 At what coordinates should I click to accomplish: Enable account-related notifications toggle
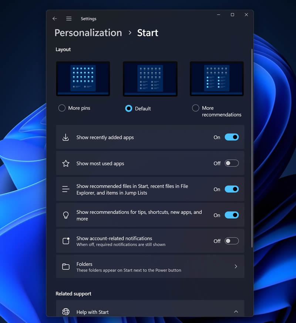click(x=232, y=241)
